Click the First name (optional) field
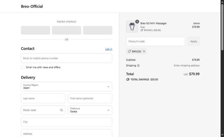 coord(90,98)
